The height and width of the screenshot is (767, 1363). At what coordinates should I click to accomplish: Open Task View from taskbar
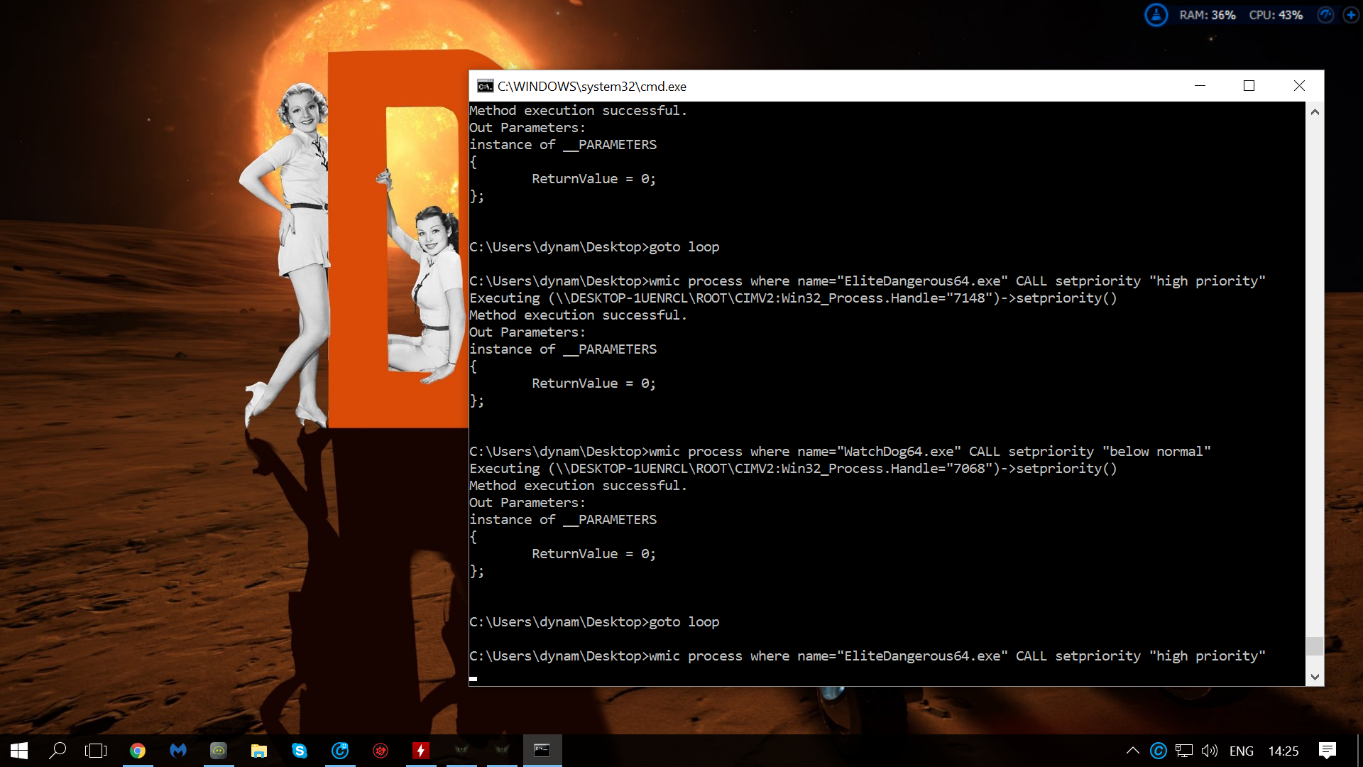click(96, 751)
